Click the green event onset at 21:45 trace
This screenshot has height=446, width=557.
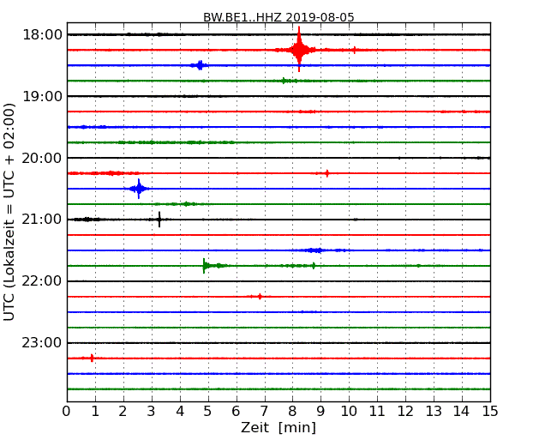204,266
